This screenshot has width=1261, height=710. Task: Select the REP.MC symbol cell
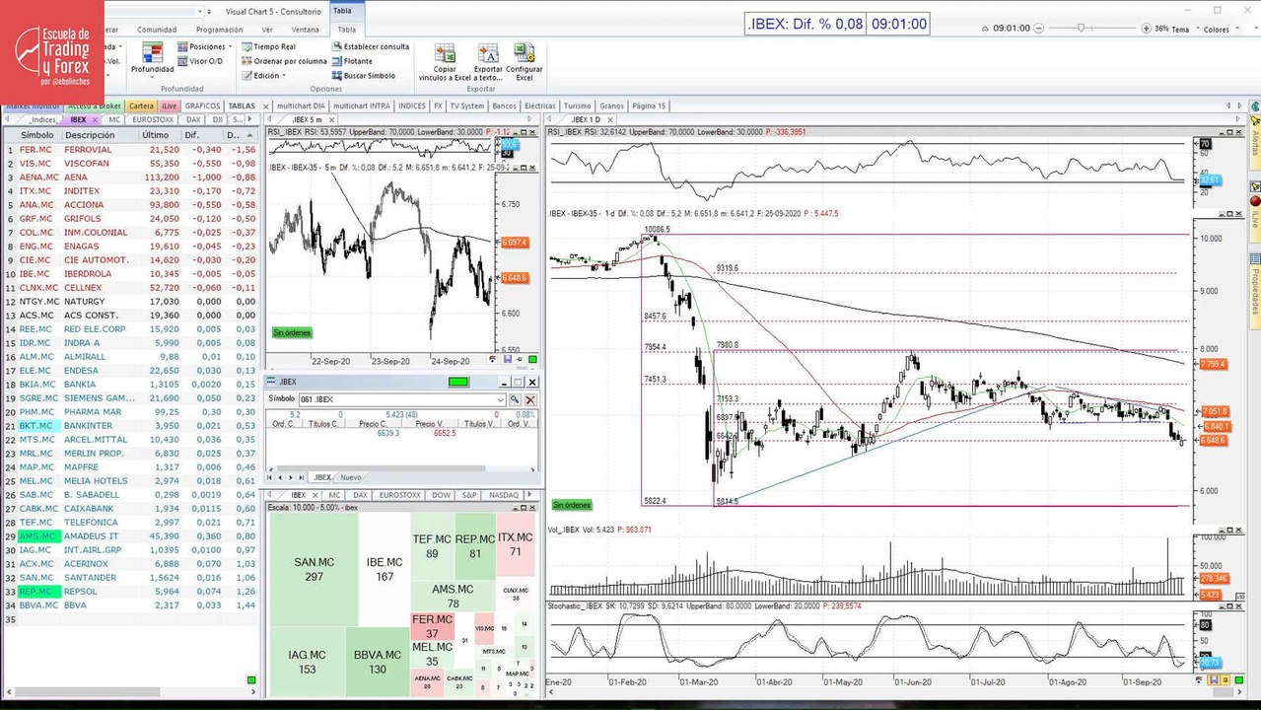tap(38, 591)
